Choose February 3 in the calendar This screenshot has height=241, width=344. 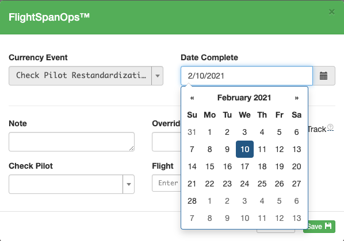(x=244, y=132)
